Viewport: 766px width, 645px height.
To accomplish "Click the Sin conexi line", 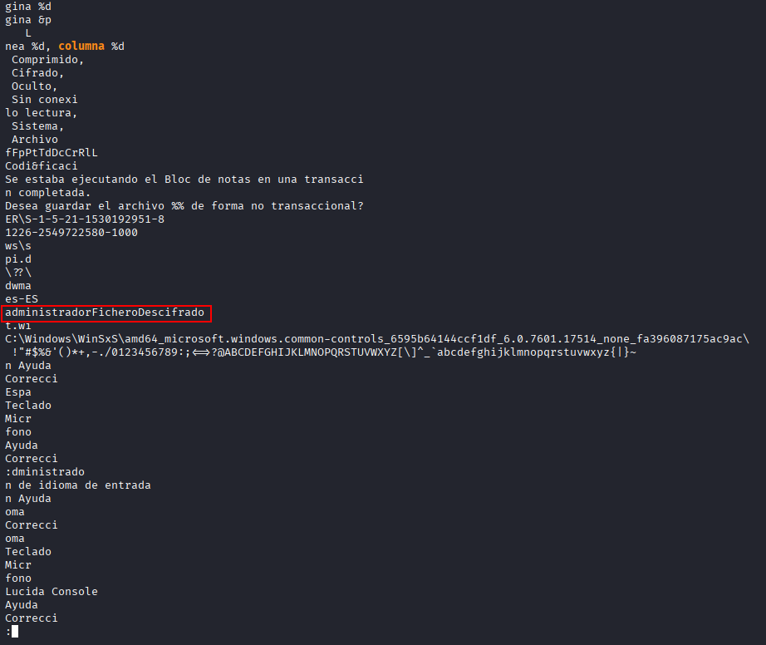I will pos(45,100).
